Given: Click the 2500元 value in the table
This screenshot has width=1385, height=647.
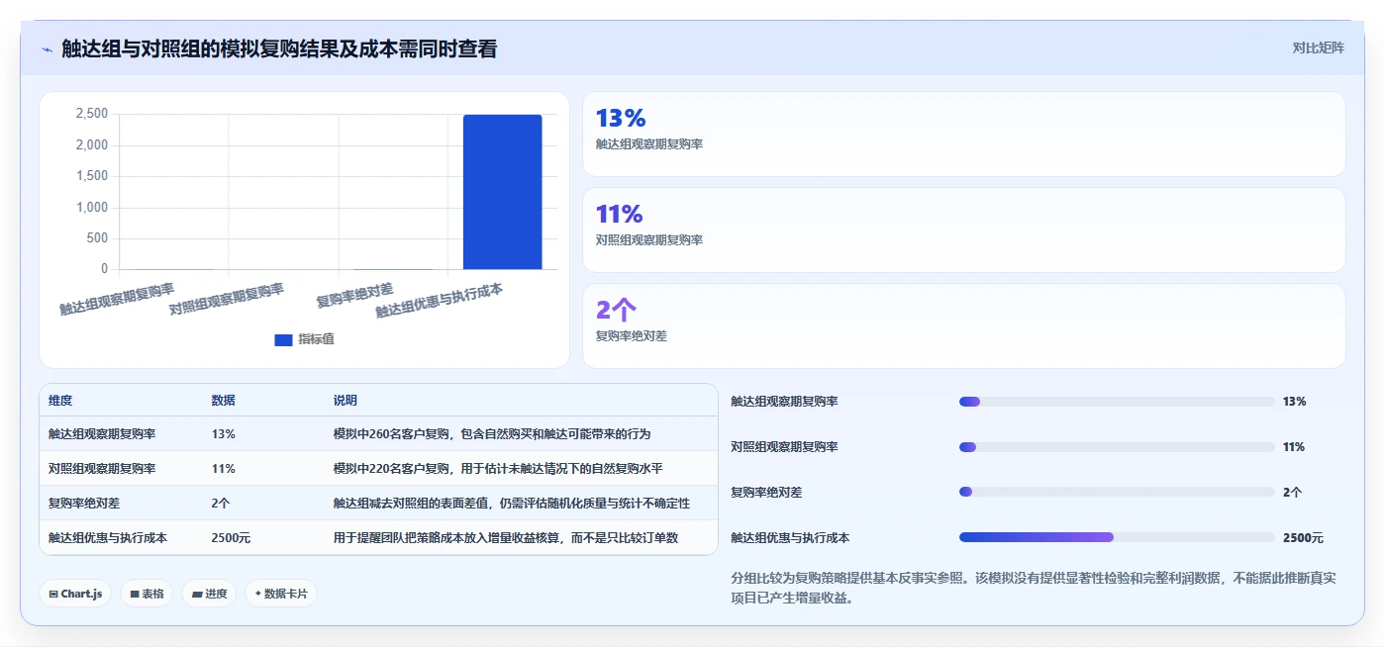Looking at the screenshot, I should (x=231, y=538).
